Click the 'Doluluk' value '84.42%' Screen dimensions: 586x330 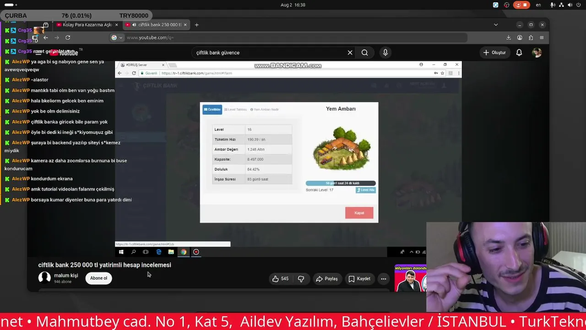coord(253,169)
